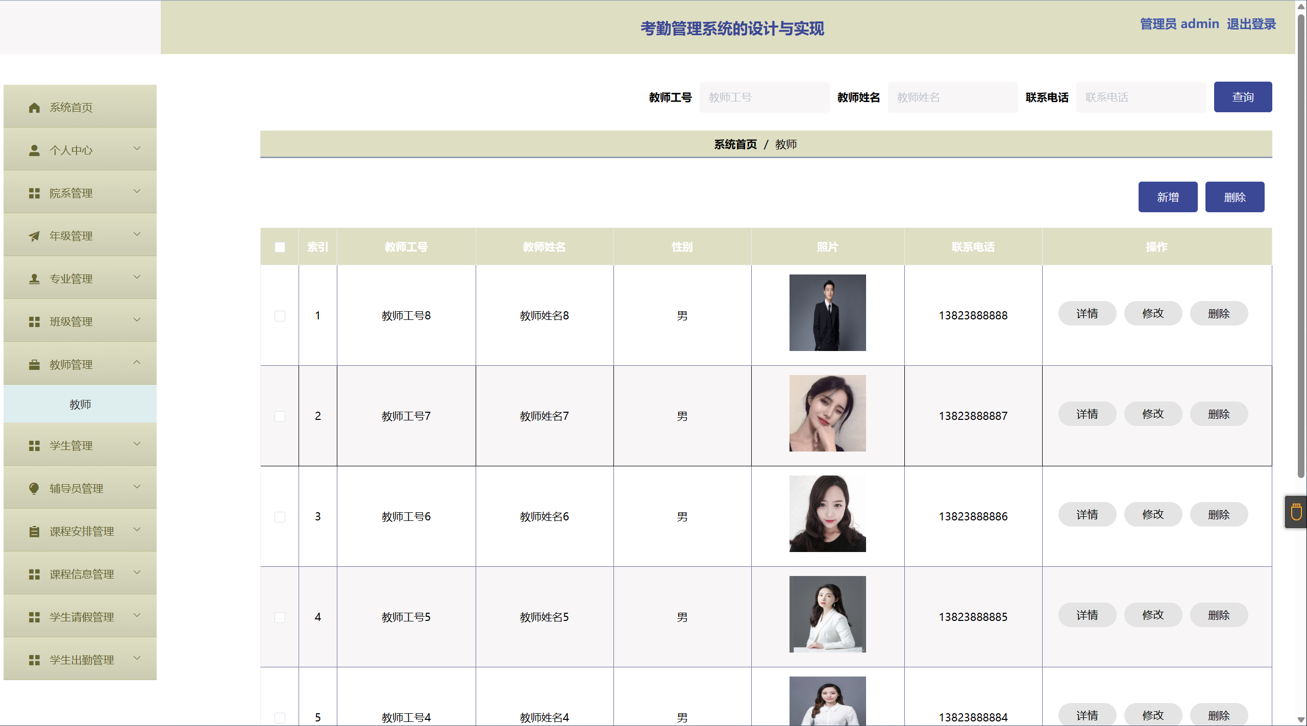Click 删除 for 教师工号6
Image resolution: width=1307 pixels, height=726 pixels.
point(1219,514)
